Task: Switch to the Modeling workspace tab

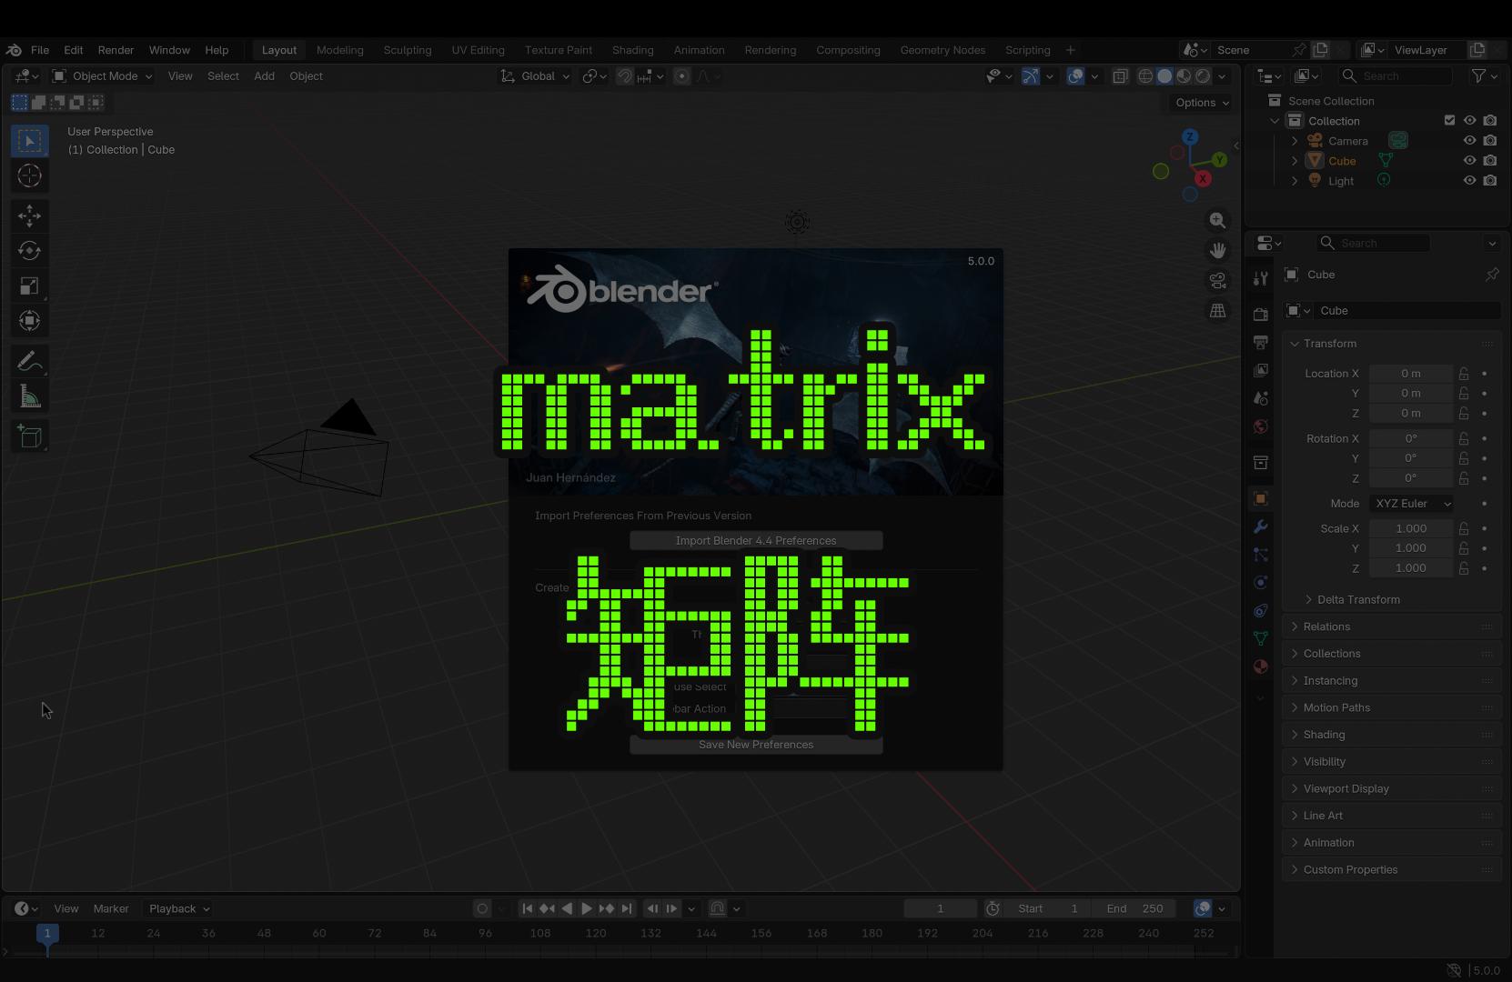Action: tap(340, 50)
